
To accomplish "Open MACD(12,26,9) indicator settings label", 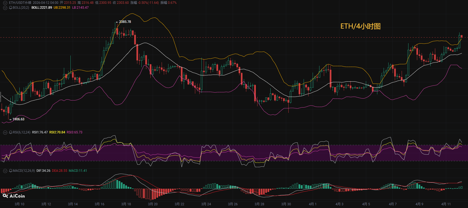I will [x=24, y=171].
